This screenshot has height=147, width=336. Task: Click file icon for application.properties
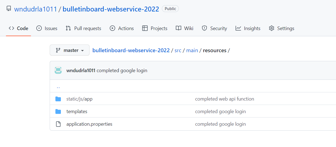(x=58, y=124)
